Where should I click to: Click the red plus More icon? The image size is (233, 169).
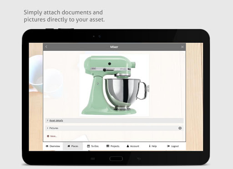(48, 136)
